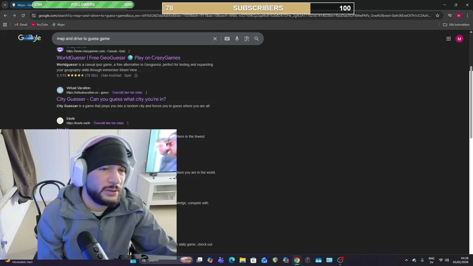Open Microsoft Store from taskbar

pos(253,260)
